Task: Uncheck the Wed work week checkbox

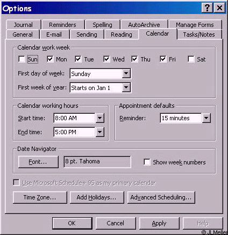Action: tap(106, 59)
